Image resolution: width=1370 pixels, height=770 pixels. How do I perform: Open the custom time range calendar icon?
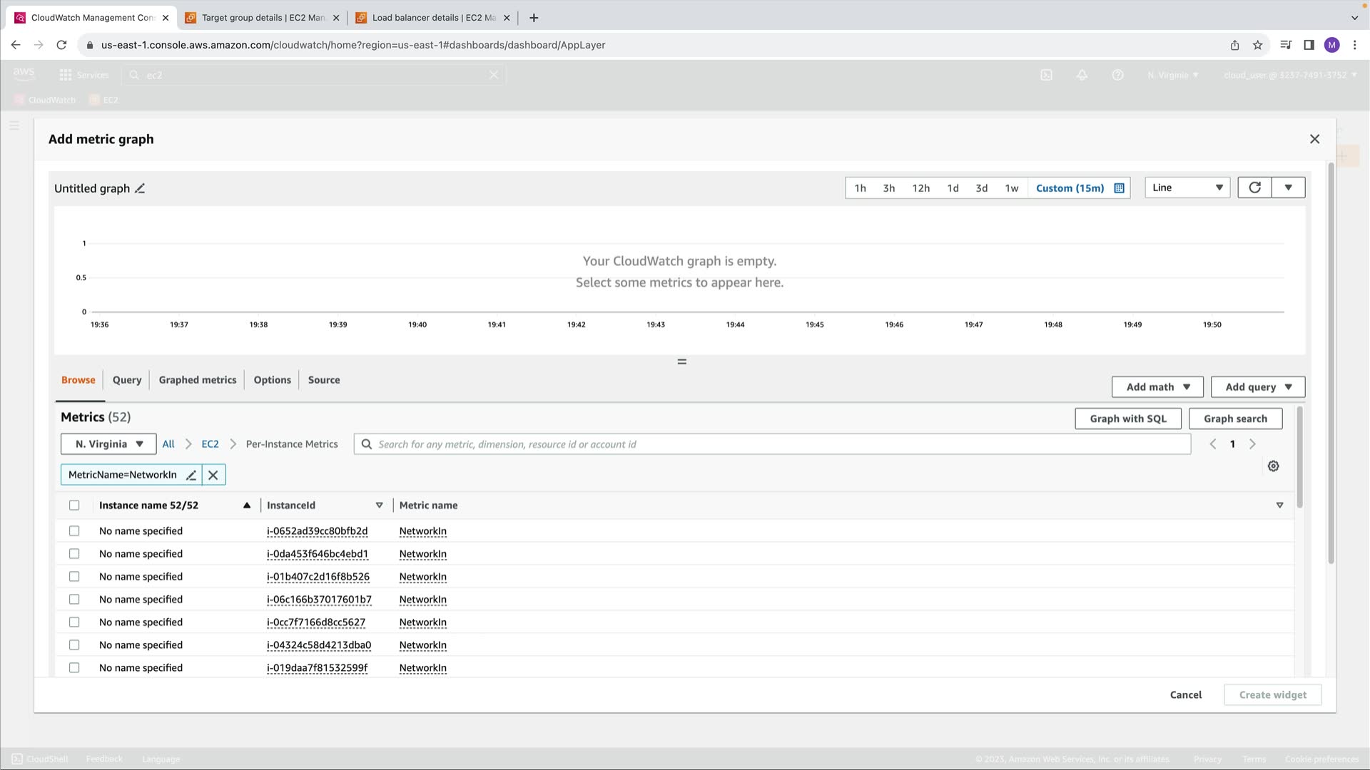click(x=1119, y=188)
